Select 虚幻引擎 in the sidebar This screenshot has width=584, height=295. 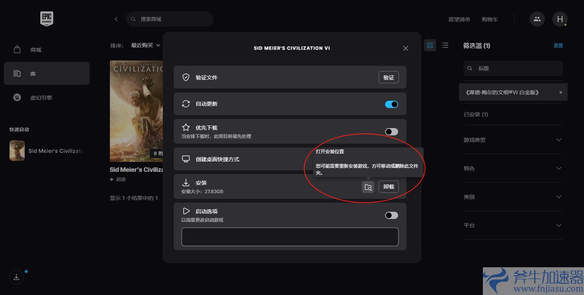(41, 98)
